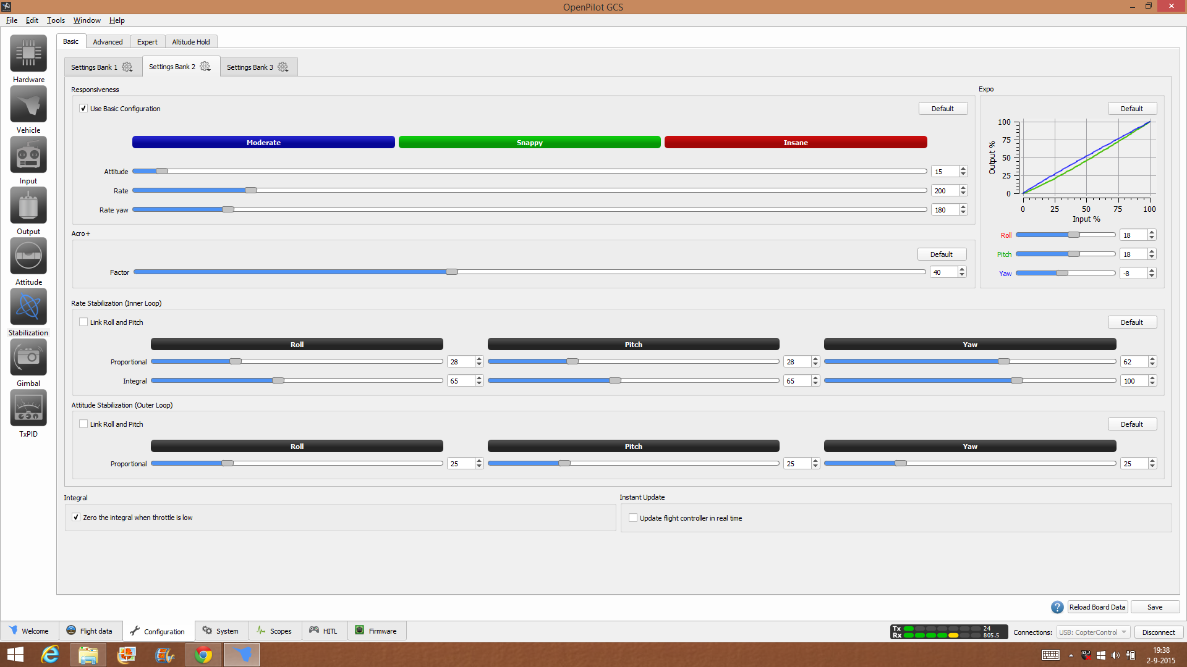Switch to the Advanced tab
Image resolution: width=1187 pixels, height=667 pixels.
pos(108,41)
